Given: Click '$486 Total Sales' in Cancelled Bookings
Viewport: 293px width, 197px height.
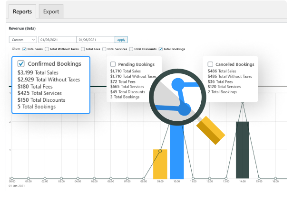Looking at the screenshot, I should [222, 71].
